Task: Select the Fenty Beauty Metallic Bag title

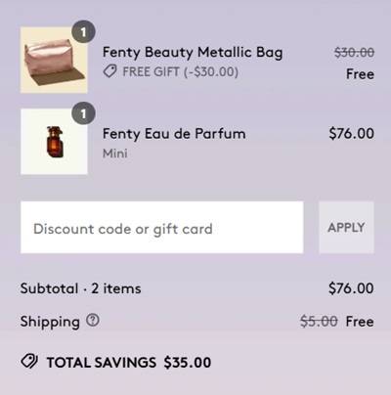Action: coord(193,53)
